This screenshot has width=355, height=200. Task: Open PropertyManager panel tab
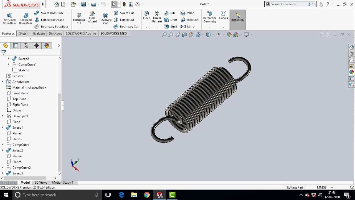click(x=16, y=46)
